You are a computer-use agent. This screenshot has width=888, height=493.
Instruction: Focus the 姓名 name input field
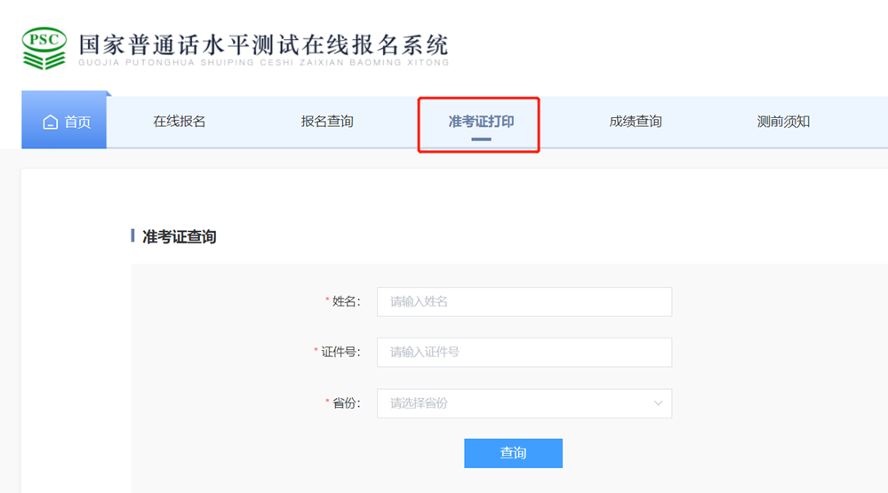tap(524, 302)
